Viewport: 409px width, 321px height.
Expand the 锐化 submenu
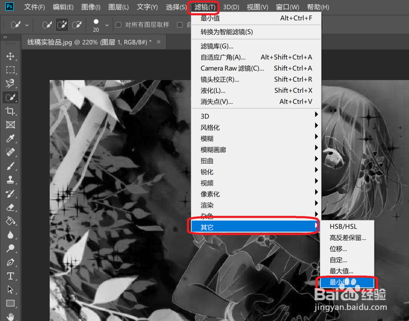click(x=256, y=172)
